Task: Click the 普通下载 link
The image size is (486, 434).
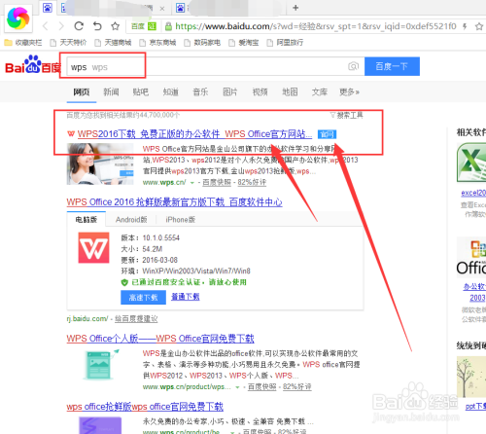Action: 186,297
